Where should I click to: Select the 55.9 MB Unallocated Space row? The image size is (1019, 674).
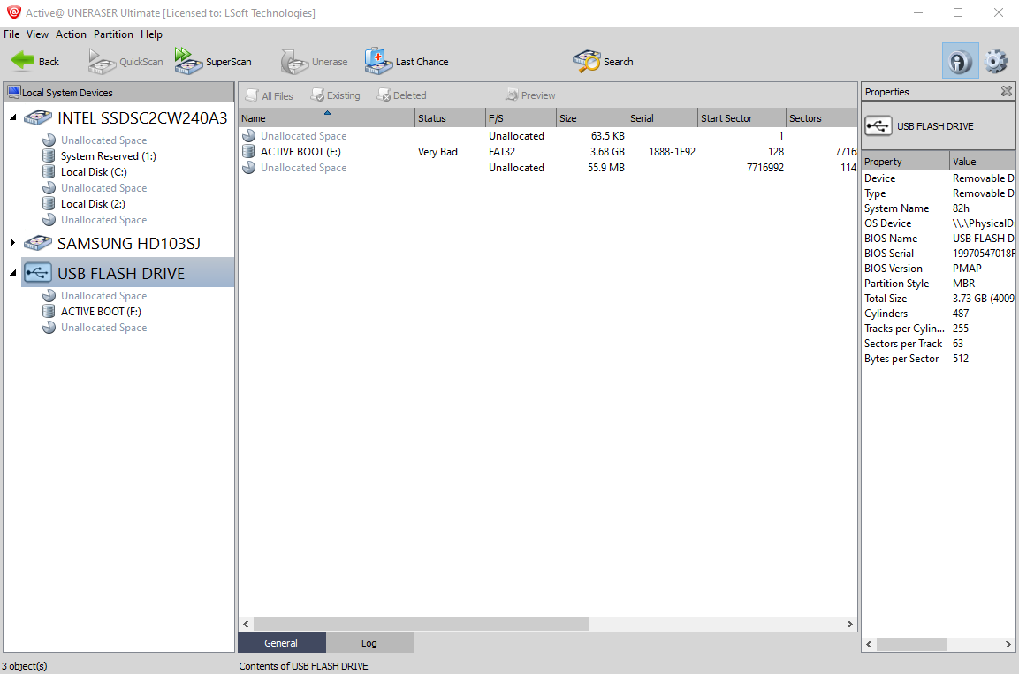pos(547,168)
